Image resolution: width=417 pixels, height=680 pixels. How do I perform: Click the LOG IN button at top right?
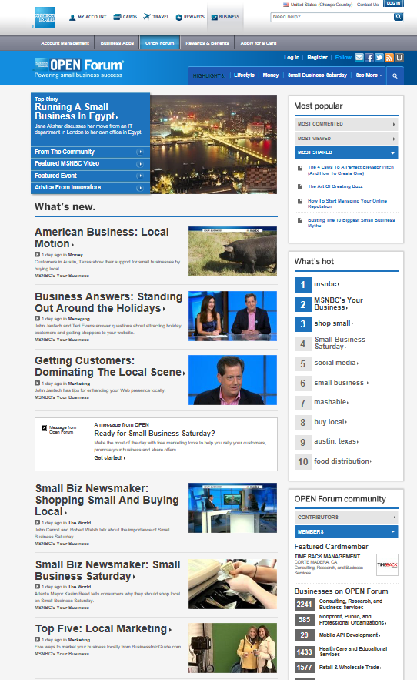point(393,4)
